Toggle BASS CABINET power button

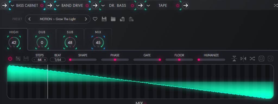coord(42,5)
